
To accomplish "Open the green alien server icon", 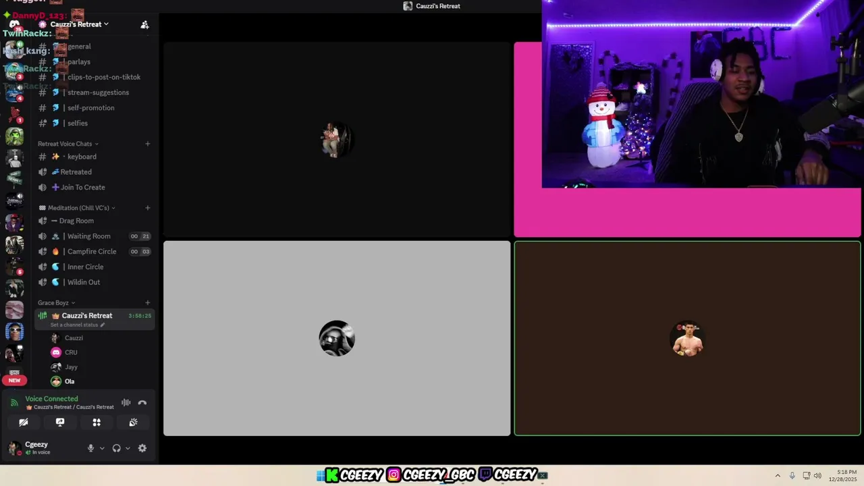I will click(14, 136).
